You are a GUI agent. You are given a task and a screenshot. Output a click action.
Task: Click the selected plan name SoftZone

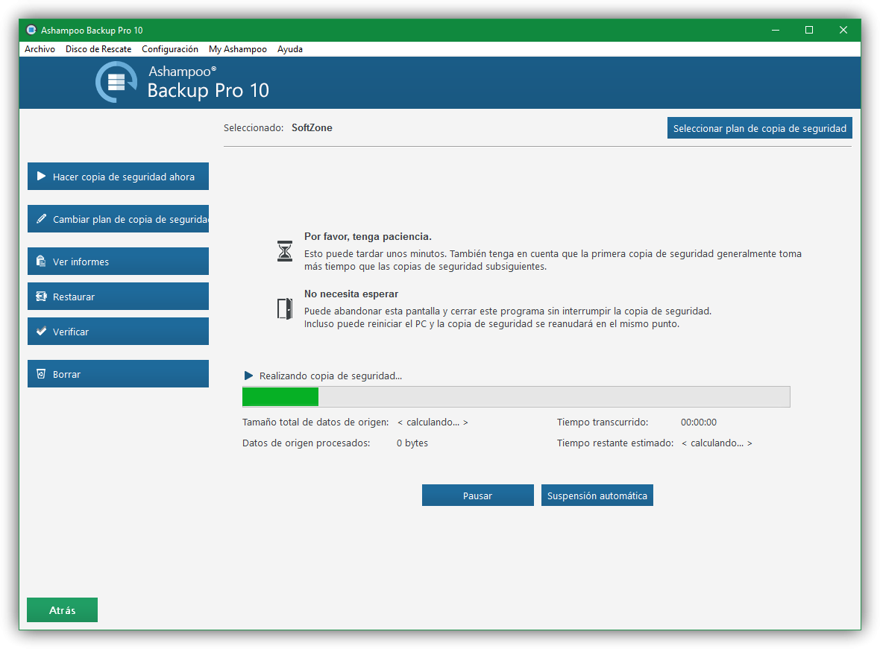click(x=312, y=128)
